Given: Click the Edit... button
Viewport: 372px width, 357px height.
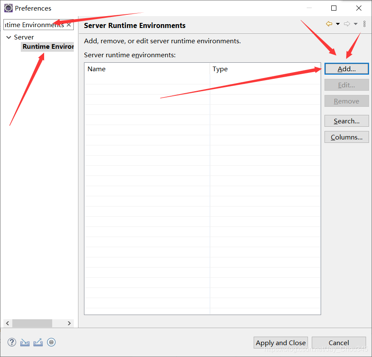Looking at the screenshot, I should (x=347, y=85).
